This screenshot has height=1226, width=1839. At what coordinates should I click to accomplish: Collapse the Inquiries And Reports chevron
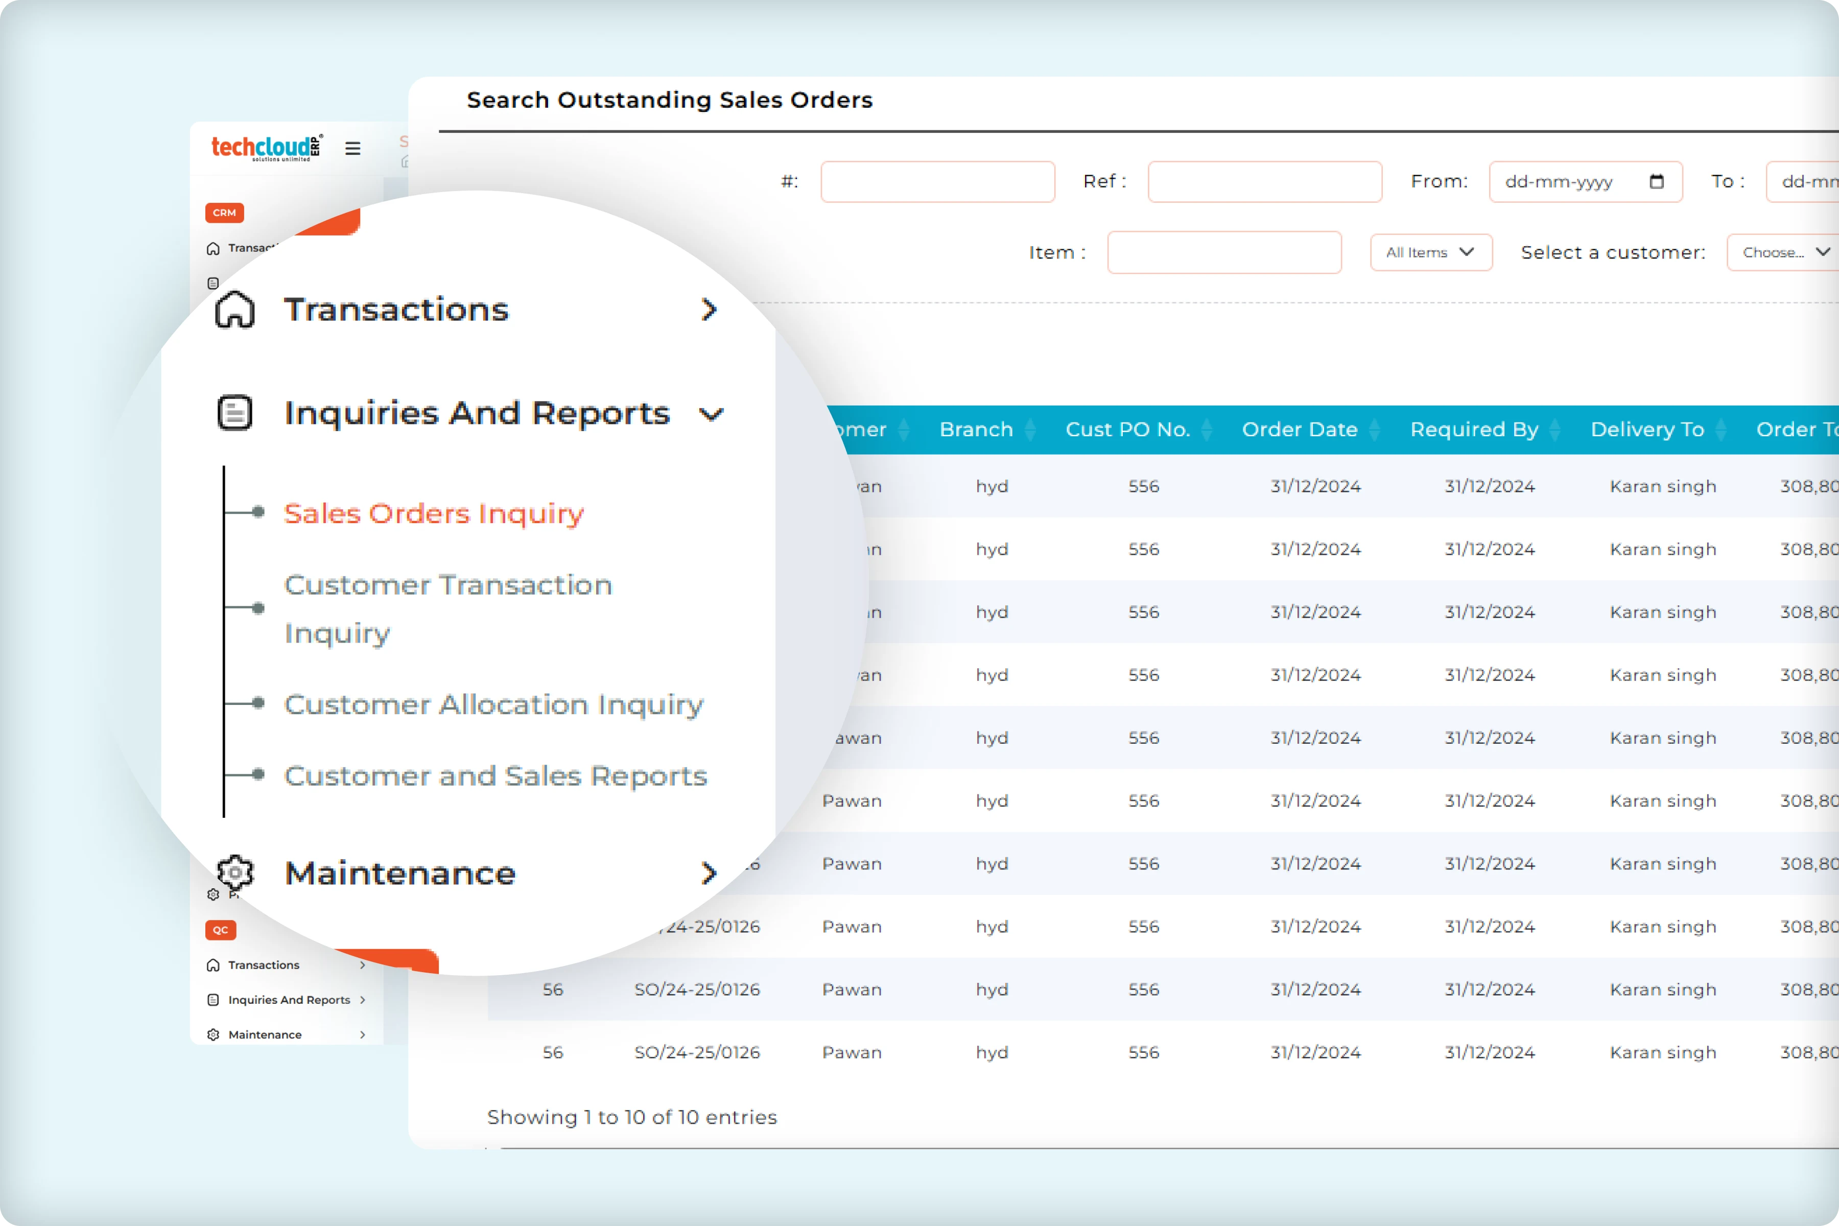coord(711,414)
